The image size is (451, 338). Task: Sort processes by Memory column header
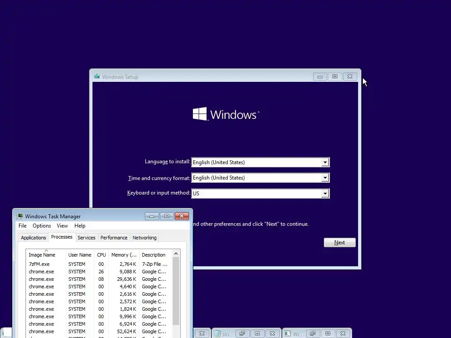pos(124,255)
